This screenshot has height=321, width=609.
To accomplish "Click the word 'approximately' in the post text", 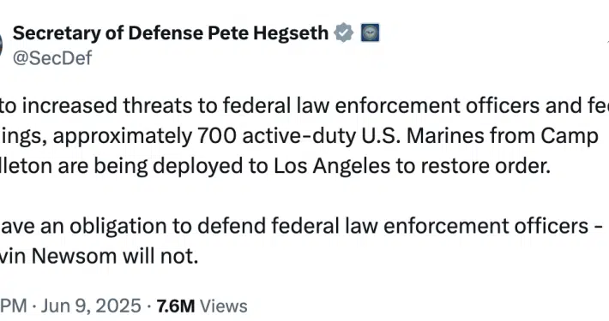I will pos(123,136).
